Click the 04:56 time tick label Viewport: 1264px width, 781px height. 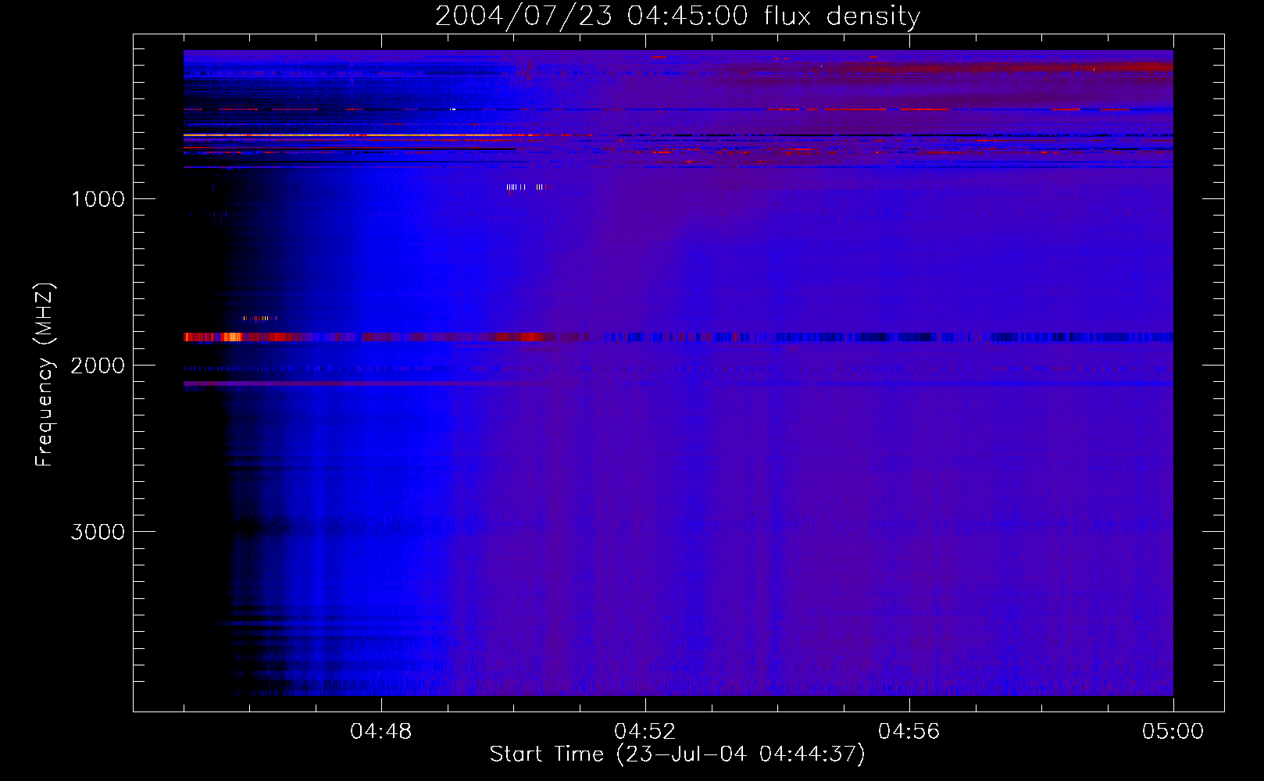pyautogui.click(x=909, y=732)
